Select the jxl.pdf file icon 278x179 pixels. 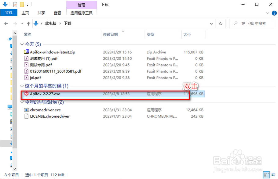click(26, 77)
